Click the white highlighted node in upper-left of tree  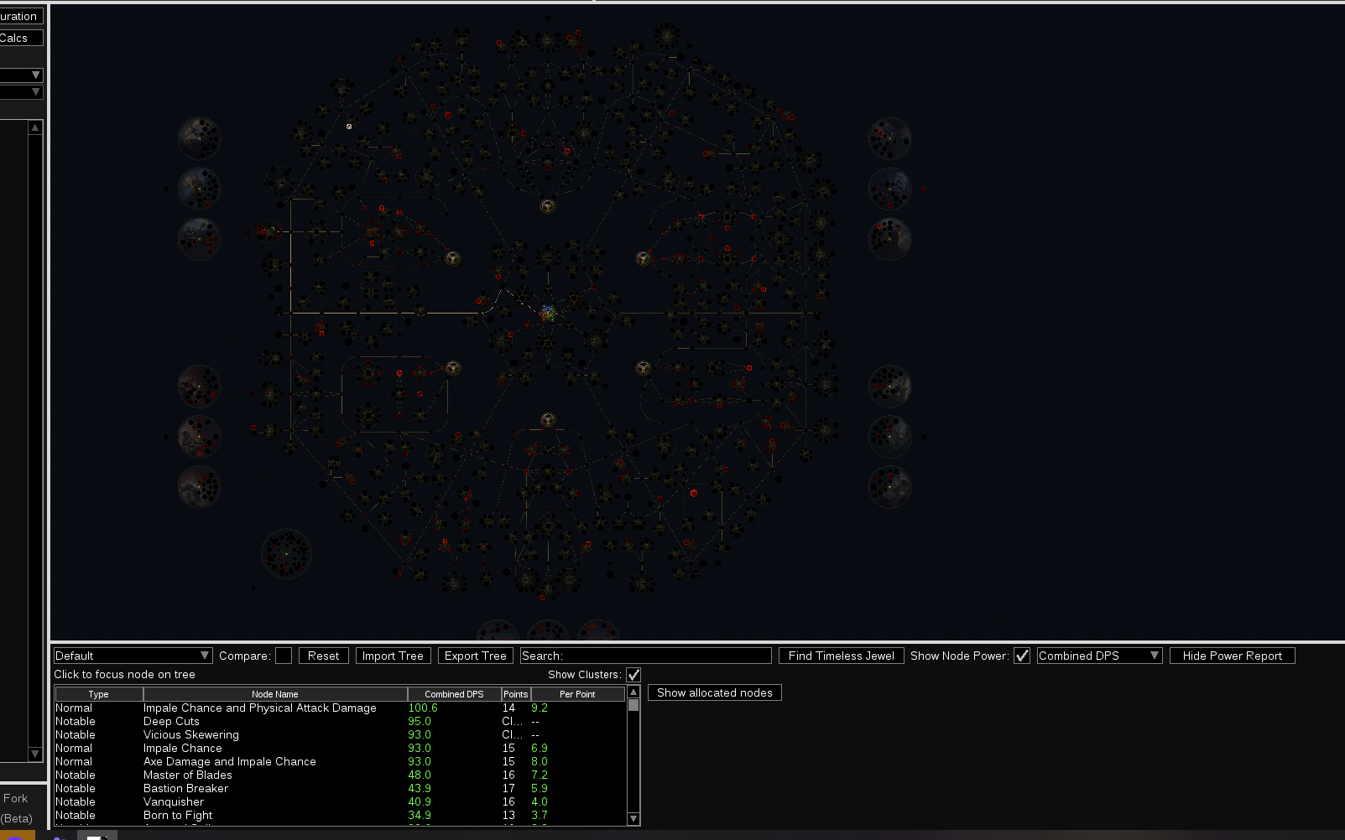pyautogui.click(x=349, y=127)
